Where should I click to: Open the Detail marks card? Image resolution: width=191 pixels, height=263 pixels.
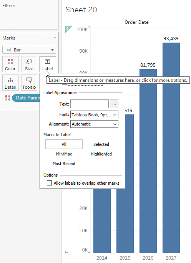(10, 83)
